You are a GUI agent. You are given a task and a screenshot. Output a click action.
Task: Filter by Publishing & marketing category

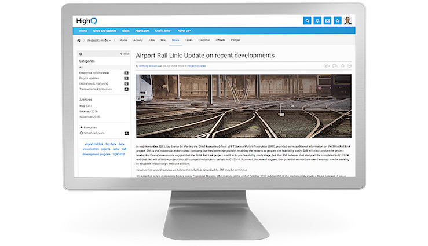94,84
